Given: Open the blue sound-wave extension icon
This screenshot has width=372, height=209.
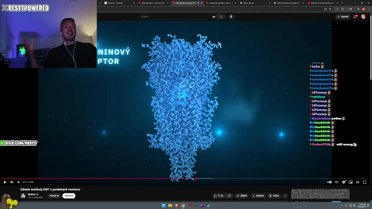Looking at the screenshot, I should (337, 9).
